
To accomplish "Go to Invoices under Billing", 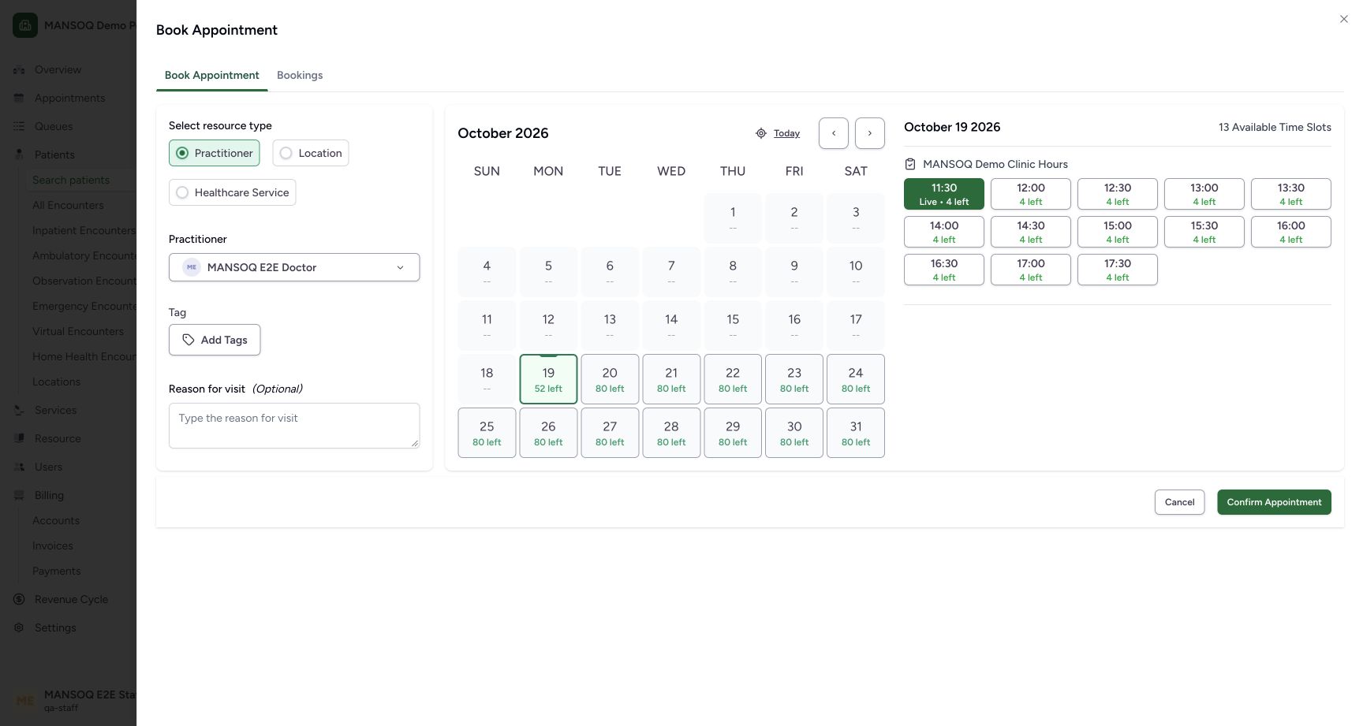I will (53, 545).
